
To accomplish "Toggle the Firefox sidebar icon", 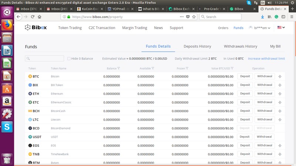I will (283, 17).
